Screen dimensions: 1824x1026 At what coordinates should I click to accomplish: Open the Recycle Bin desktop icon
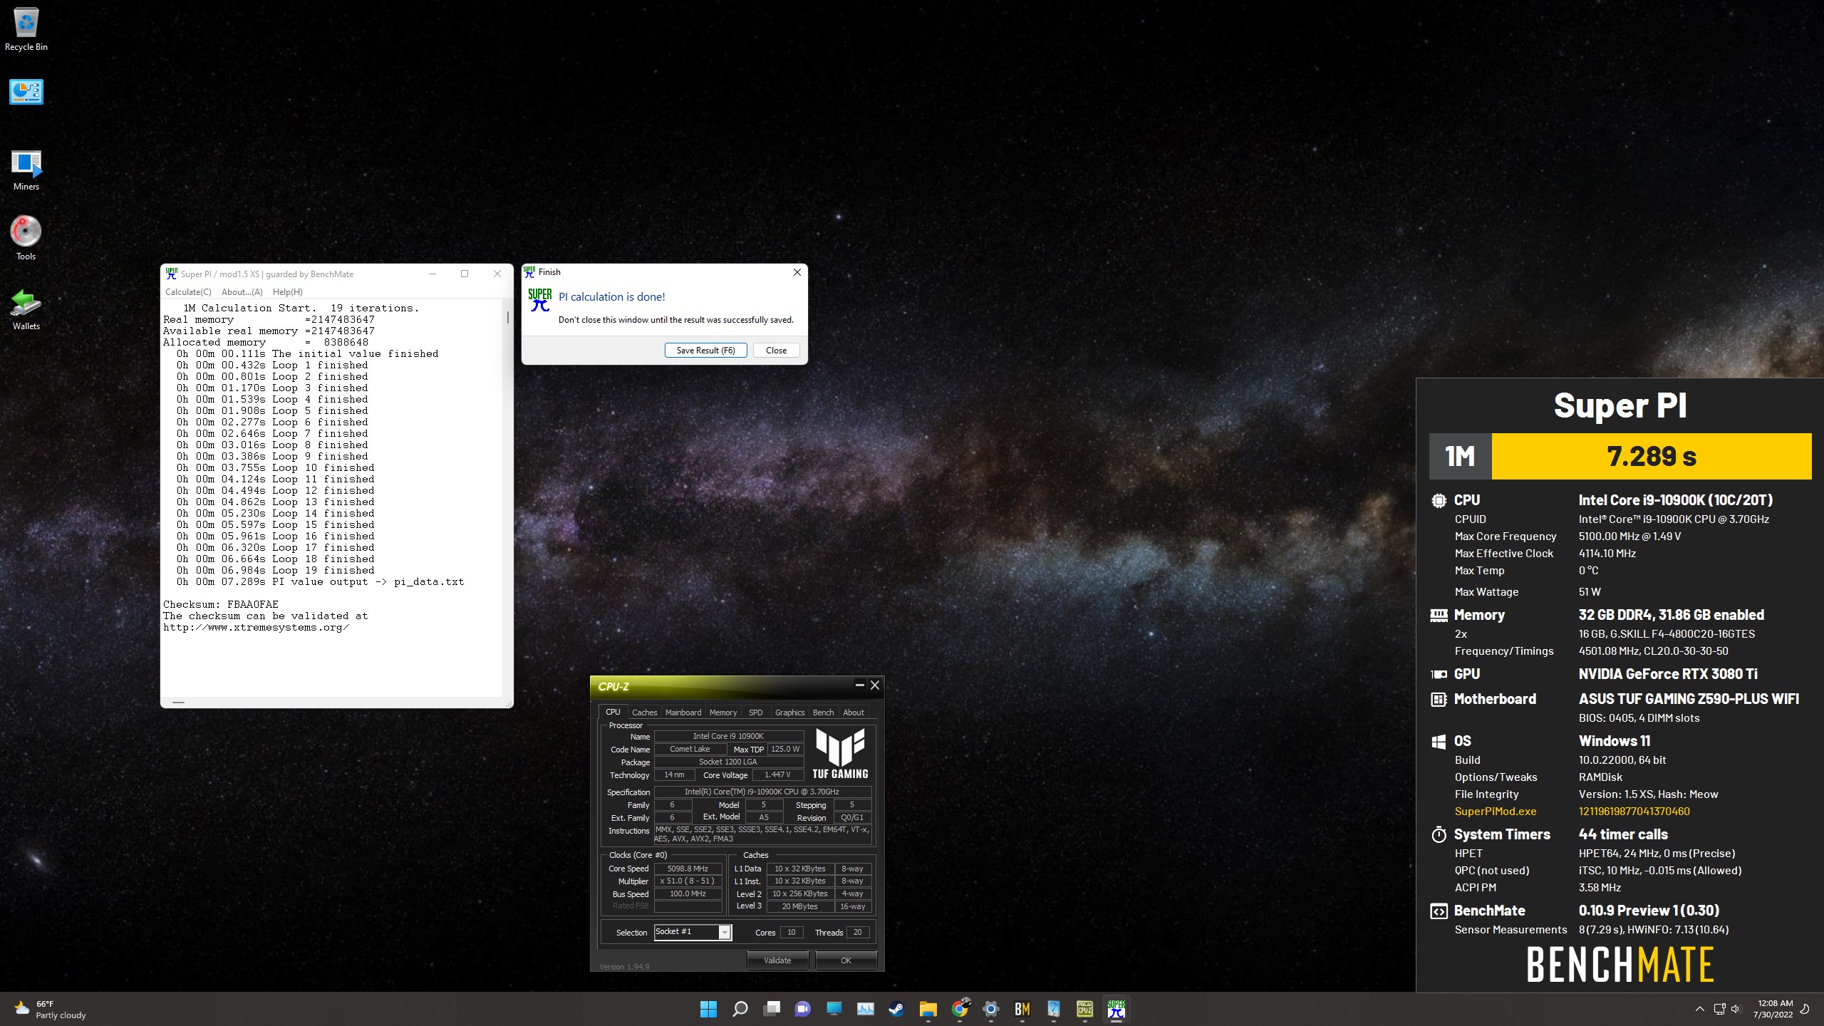pyautogui.click(x=26, y=29)
